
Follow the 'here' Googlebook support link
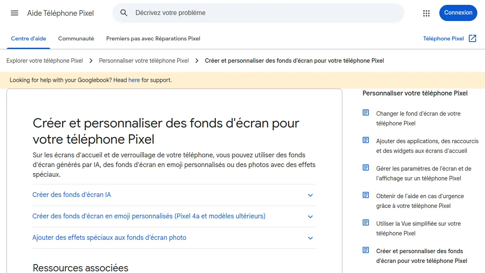(x=134, y=80)
